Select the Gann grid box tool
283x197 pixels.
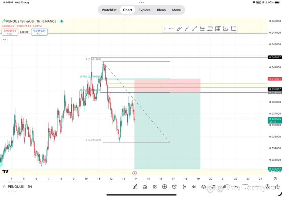pyautogui.click(x=218, y=29)
